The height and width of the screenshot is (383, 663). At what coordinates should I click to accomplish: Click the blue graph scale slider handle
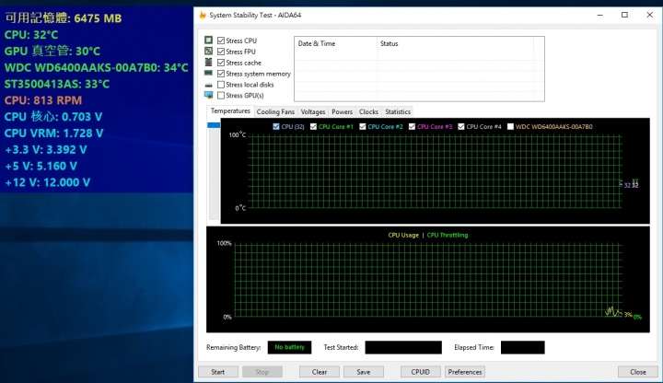click(214, 125)
